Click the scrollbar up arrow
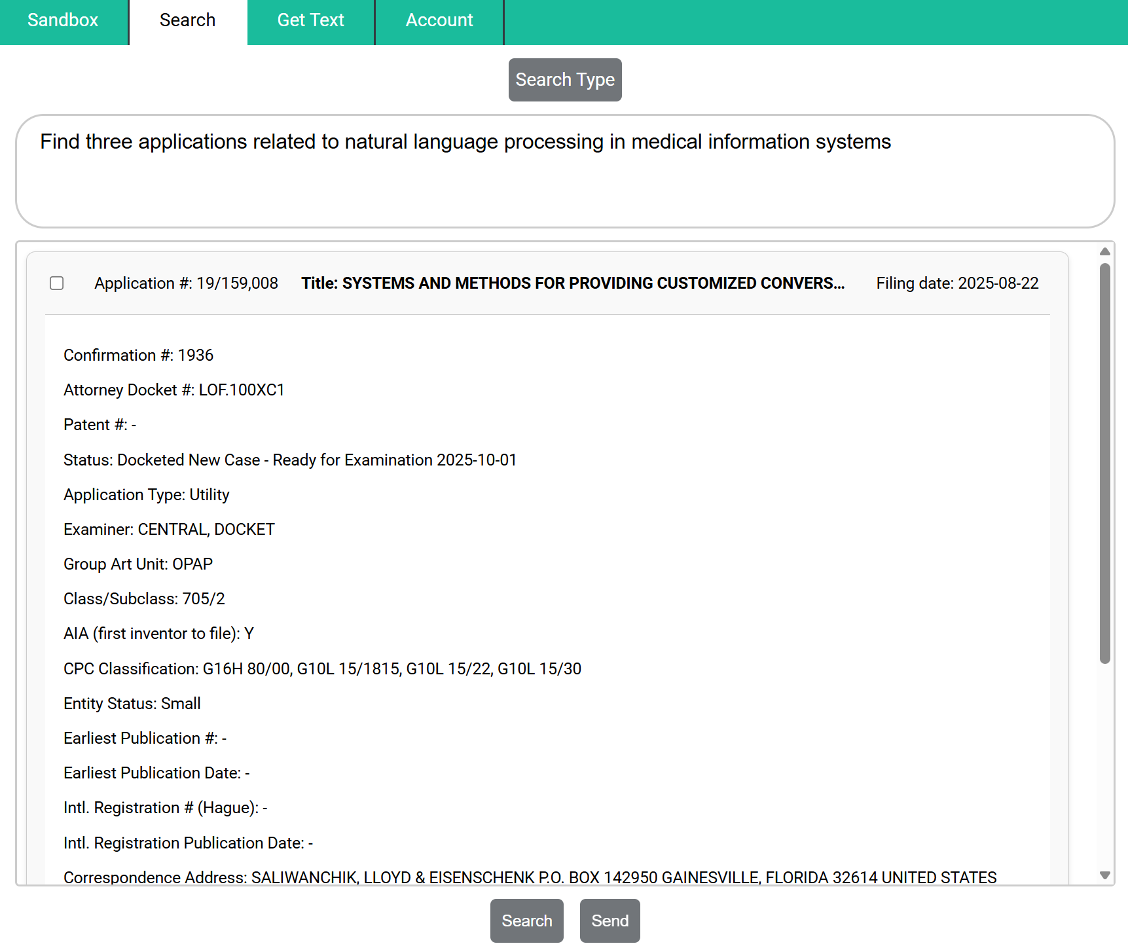Screen dimensions: 1128x948 [x=1104, y=251]
